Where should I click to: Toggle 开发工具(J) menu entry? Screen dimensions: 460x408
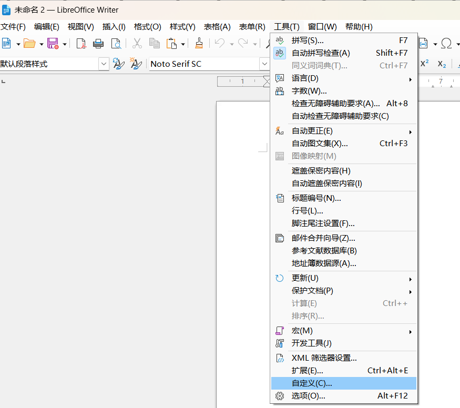pos(343,343)
